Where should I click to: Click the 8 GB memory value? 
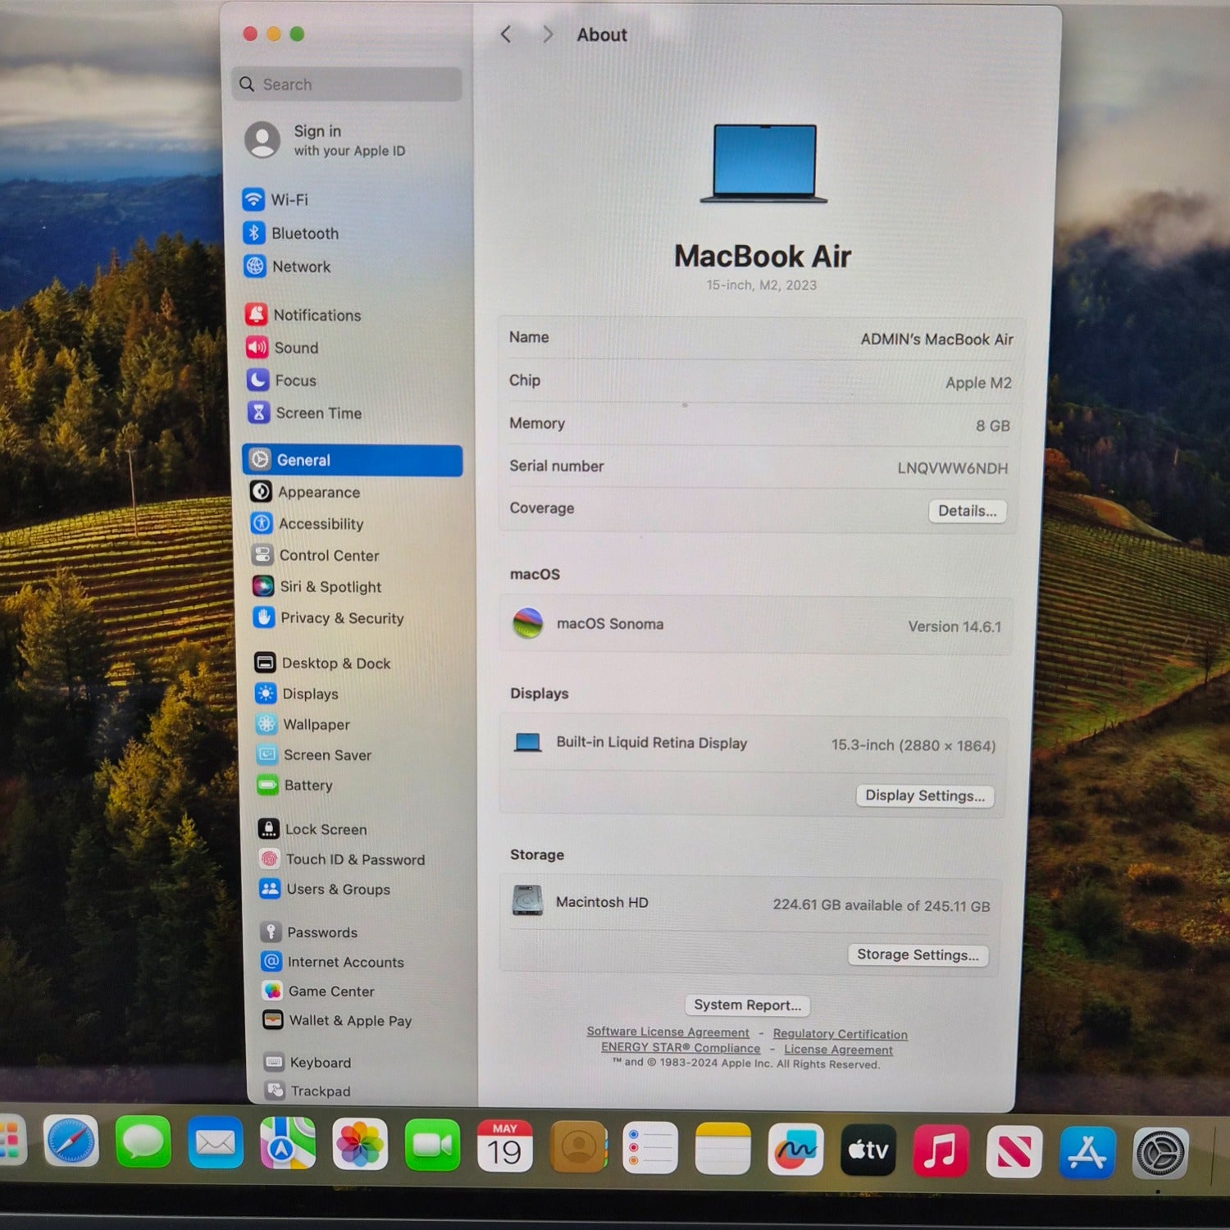[x=992, y=426]
